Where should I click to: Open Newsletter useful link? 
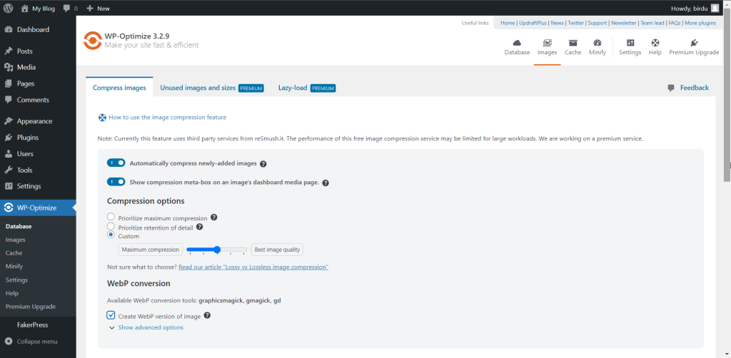click(624, 23)
